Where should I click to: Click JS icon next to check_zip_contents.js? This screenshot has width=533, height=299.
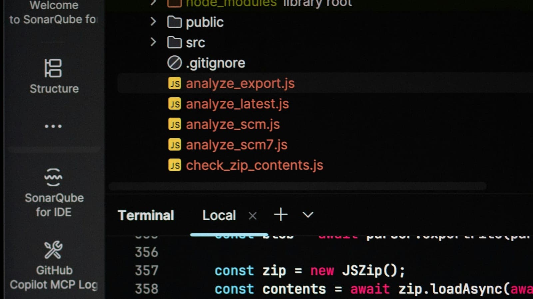click(175, 165)
